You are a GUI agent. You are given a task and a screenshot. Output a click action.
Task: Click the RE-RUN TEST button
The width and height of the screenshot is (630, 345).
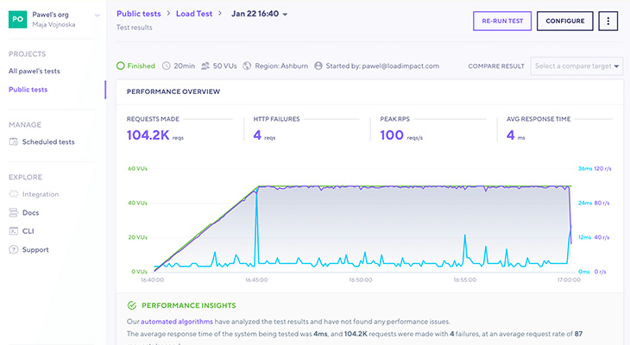(502, 22)
